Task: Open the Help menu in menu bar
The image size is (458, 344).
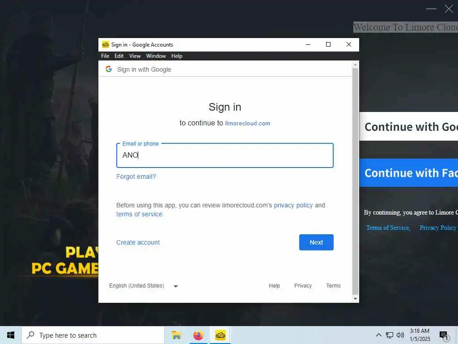Action: (177, 56)
